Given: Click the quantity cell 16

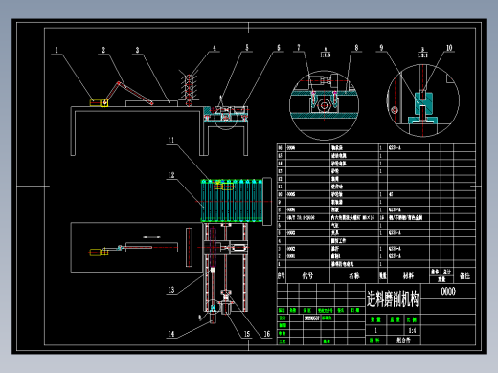Looking at the screenshot, I should (x=382, y=217).
